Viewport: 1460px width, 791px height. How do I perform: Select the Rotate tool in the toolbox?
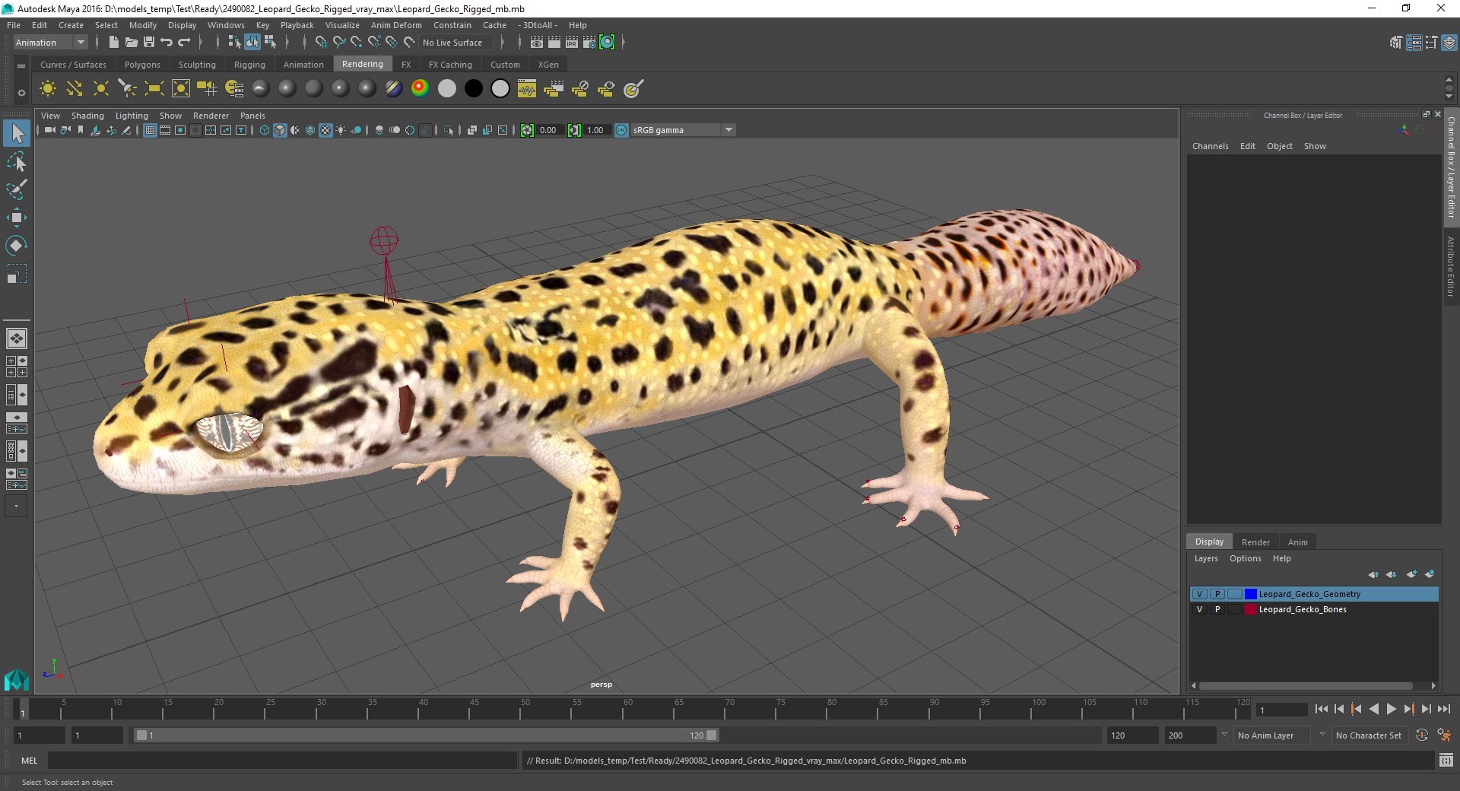click(x=16, y=246)
